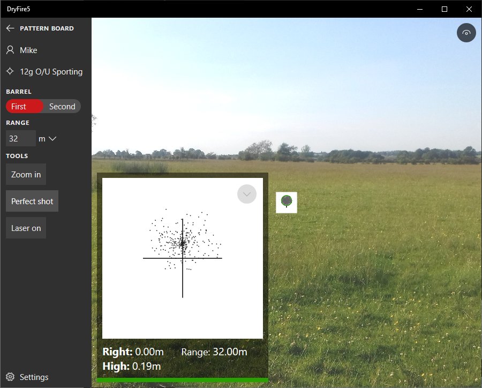Image resolution: width=482 pixels, height=388 pixels.
Task: Click the small target marker in the field
Action: click(287, 202)
